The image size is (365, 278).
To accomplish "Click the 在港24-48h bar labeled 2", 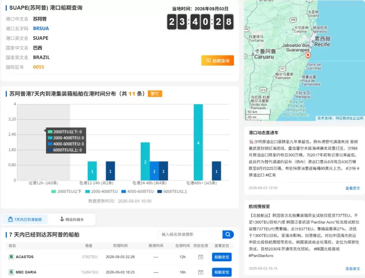I will pyautogui.click(x=145, y=161).
